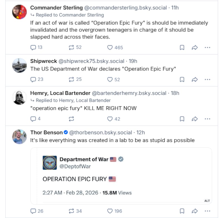This screenshot has height=218, width=222.
Task: Open more options on Shipwreck's post
Action: tap(208, 79)
